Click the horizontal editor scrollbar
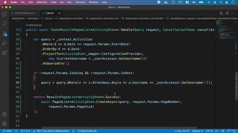The height and width of the screenshot is (133, 238). pyautogui.click(x=119, y=128)
